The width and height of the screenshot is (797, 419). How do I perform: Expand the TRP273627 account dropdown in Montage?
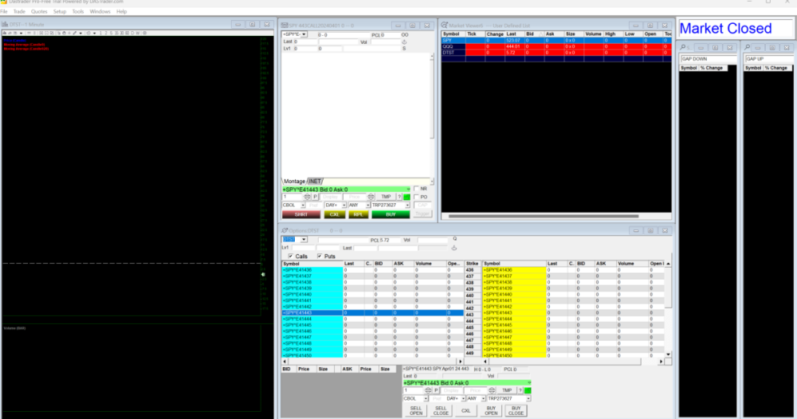406,206
